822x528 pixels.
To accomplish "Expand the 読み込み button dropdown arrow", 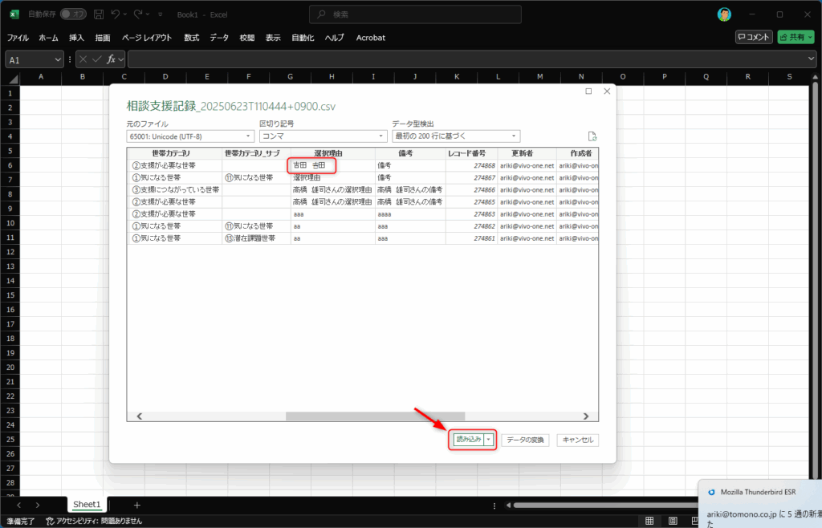I will click(x=488, y=440).
